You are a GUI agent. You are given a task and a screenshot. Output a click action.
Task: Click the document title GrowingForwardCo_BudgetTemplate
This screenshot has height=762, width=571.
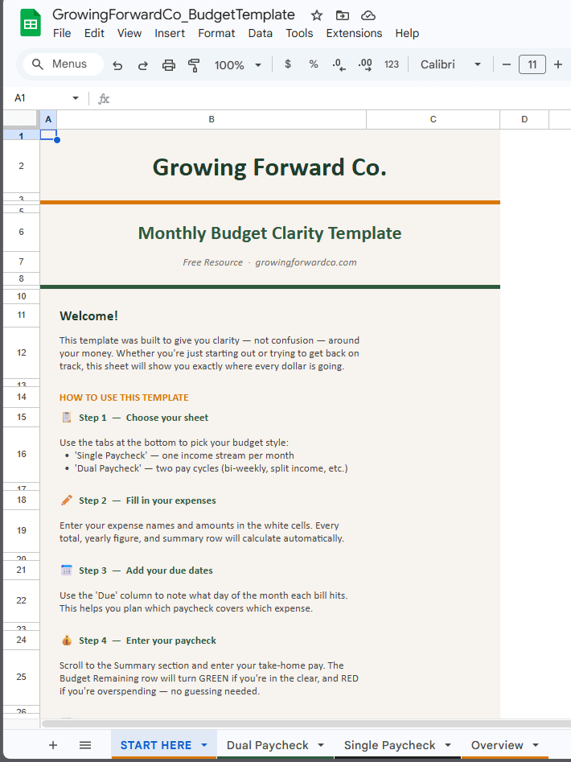[x=174, y=14]
